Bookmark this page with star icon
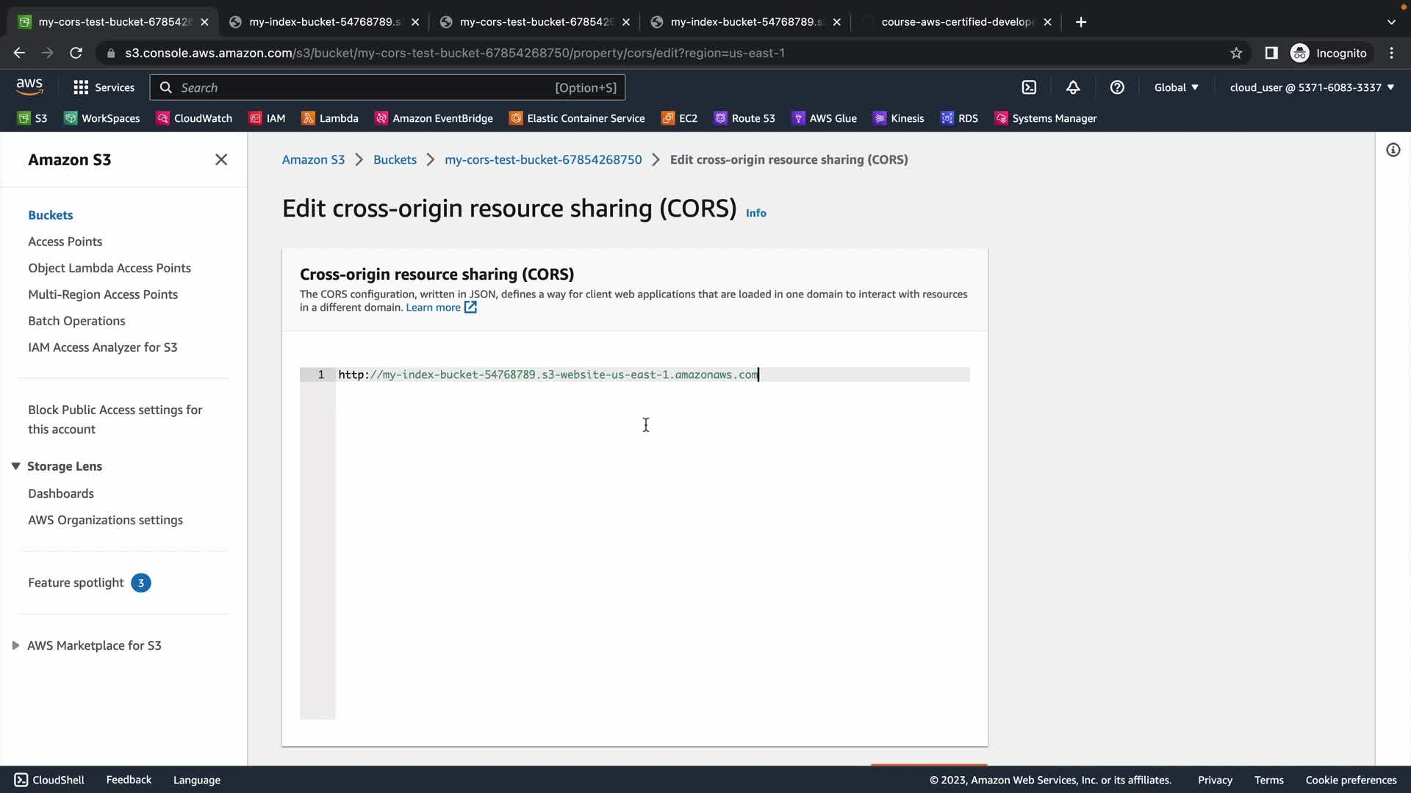 [1236, 53]
